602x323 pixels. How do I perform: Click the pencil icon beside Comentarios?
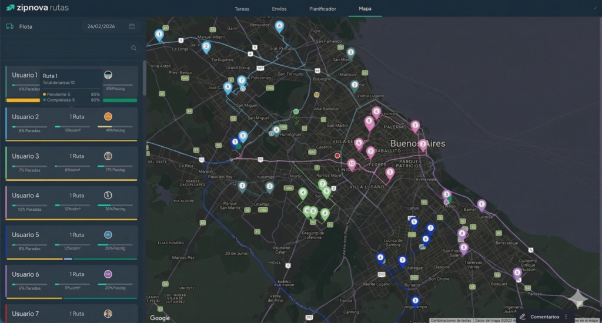523,317
